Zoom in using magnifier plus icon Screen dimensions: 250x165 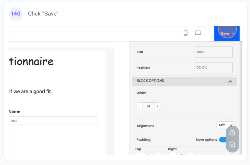click(x=232, y=133)
